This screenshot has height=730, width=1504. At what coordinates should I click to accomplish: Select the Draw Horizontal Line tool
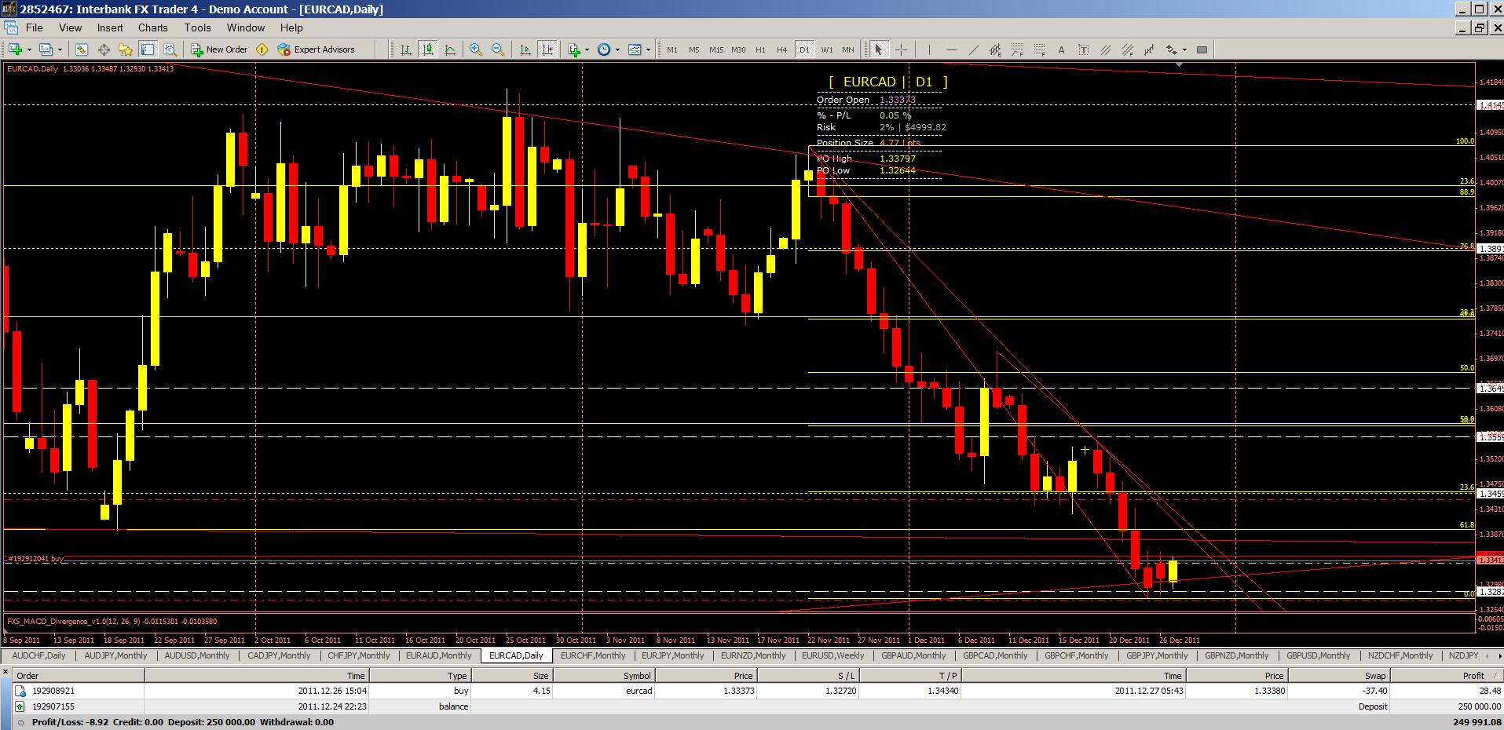pyautogui.click(x=952, y=49)
